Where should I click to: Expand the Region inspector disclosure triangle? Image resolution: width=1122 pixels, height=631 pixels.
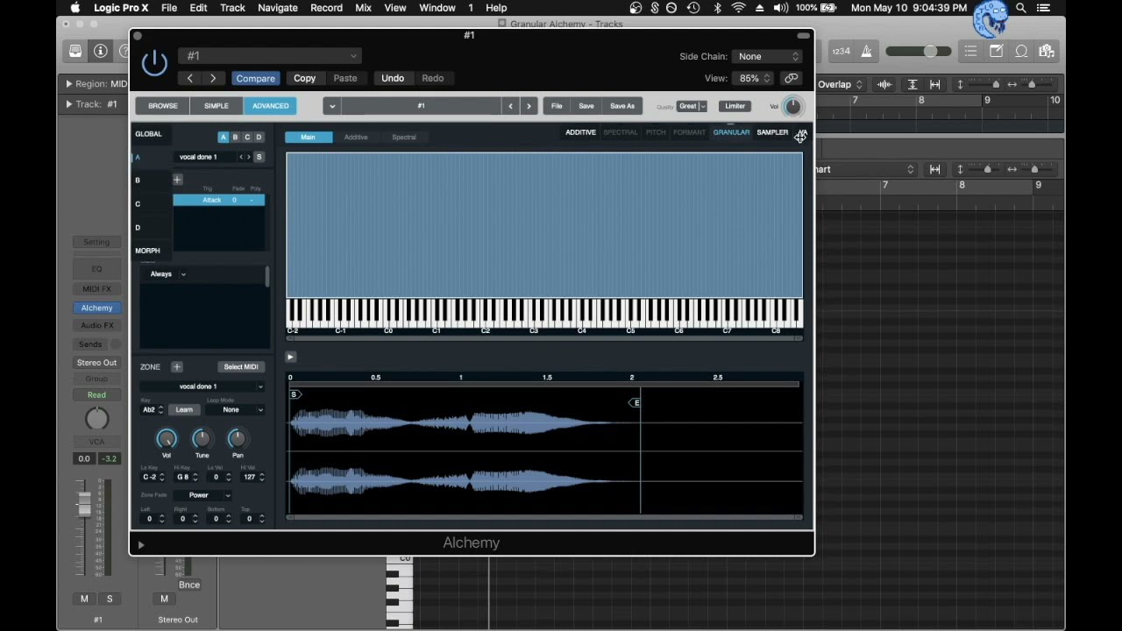[x=68, y=84]
